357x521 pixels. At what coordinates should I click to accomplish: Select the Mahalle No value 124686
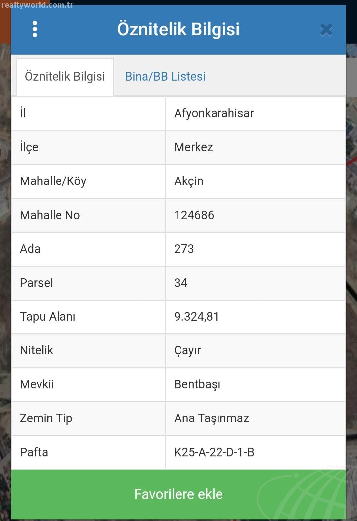(x=194, y=215)
